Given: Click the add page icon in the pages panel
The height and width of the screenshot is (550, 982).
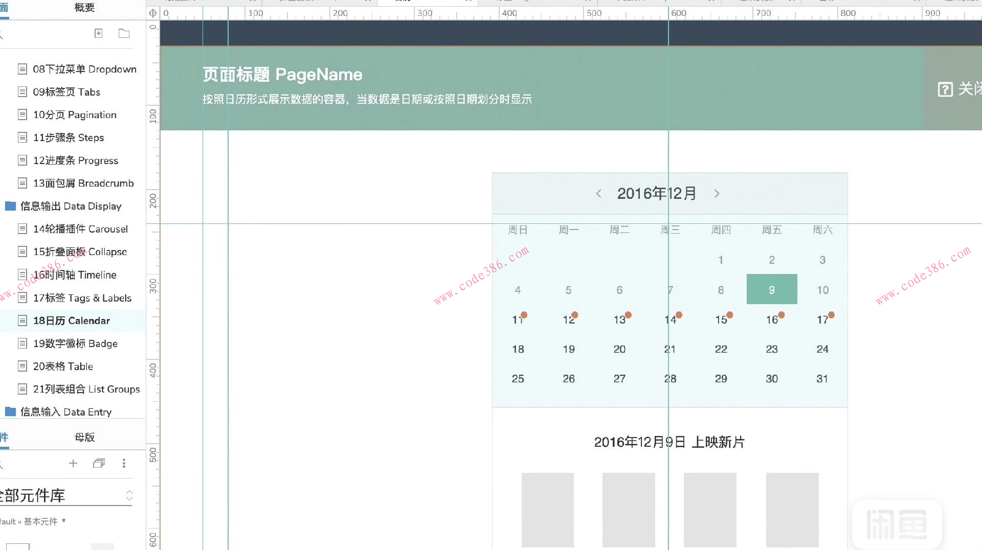Looking at the screenshot, I should point(98,33).
